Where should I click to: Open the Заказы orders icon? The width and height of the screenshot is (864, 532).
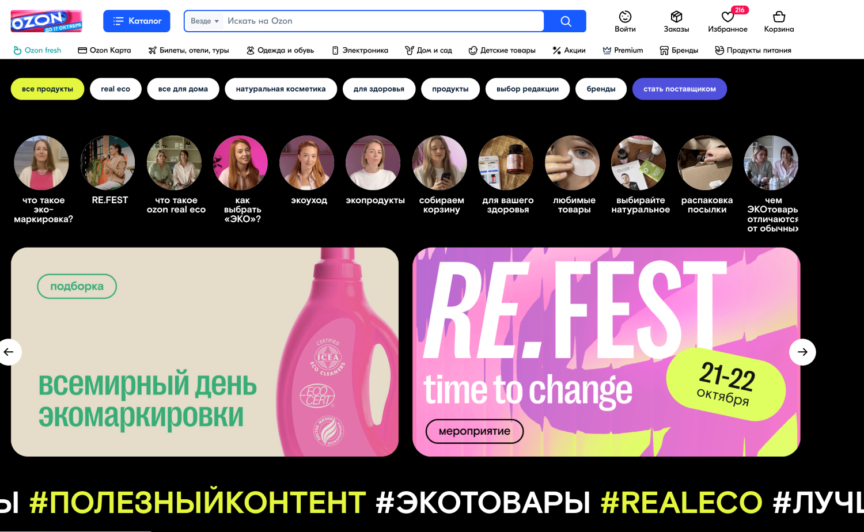676,21
